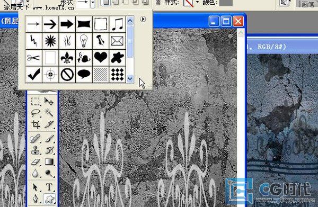Select the medium-weight arrow shape
The height and width of the screenshot is (207, 318).
pos(50,24)
